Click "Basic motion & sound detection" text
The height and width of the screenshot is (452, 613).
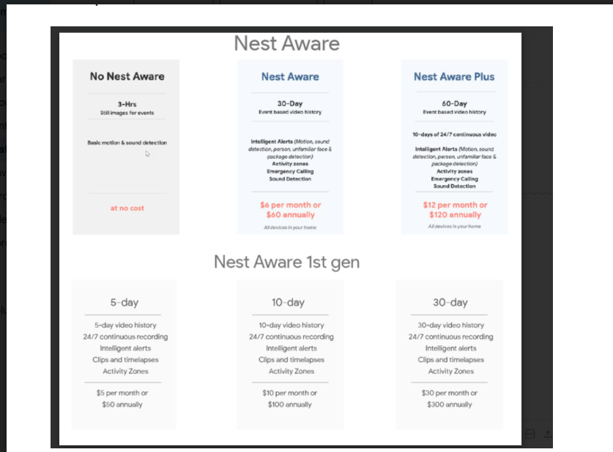tap(127, 143)
